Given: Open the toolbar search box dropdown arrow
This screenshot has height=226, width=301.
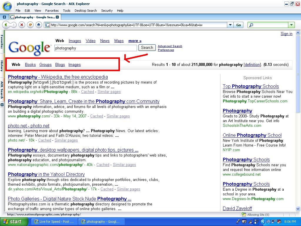Looking at the screenshot, I should (x=291, y=25).
